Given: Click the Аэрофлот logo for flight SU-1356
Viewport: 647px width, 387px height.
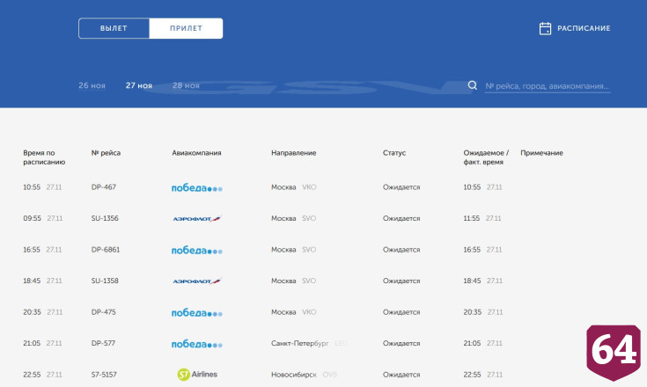Looking at the screenshot, I should 197,219.
